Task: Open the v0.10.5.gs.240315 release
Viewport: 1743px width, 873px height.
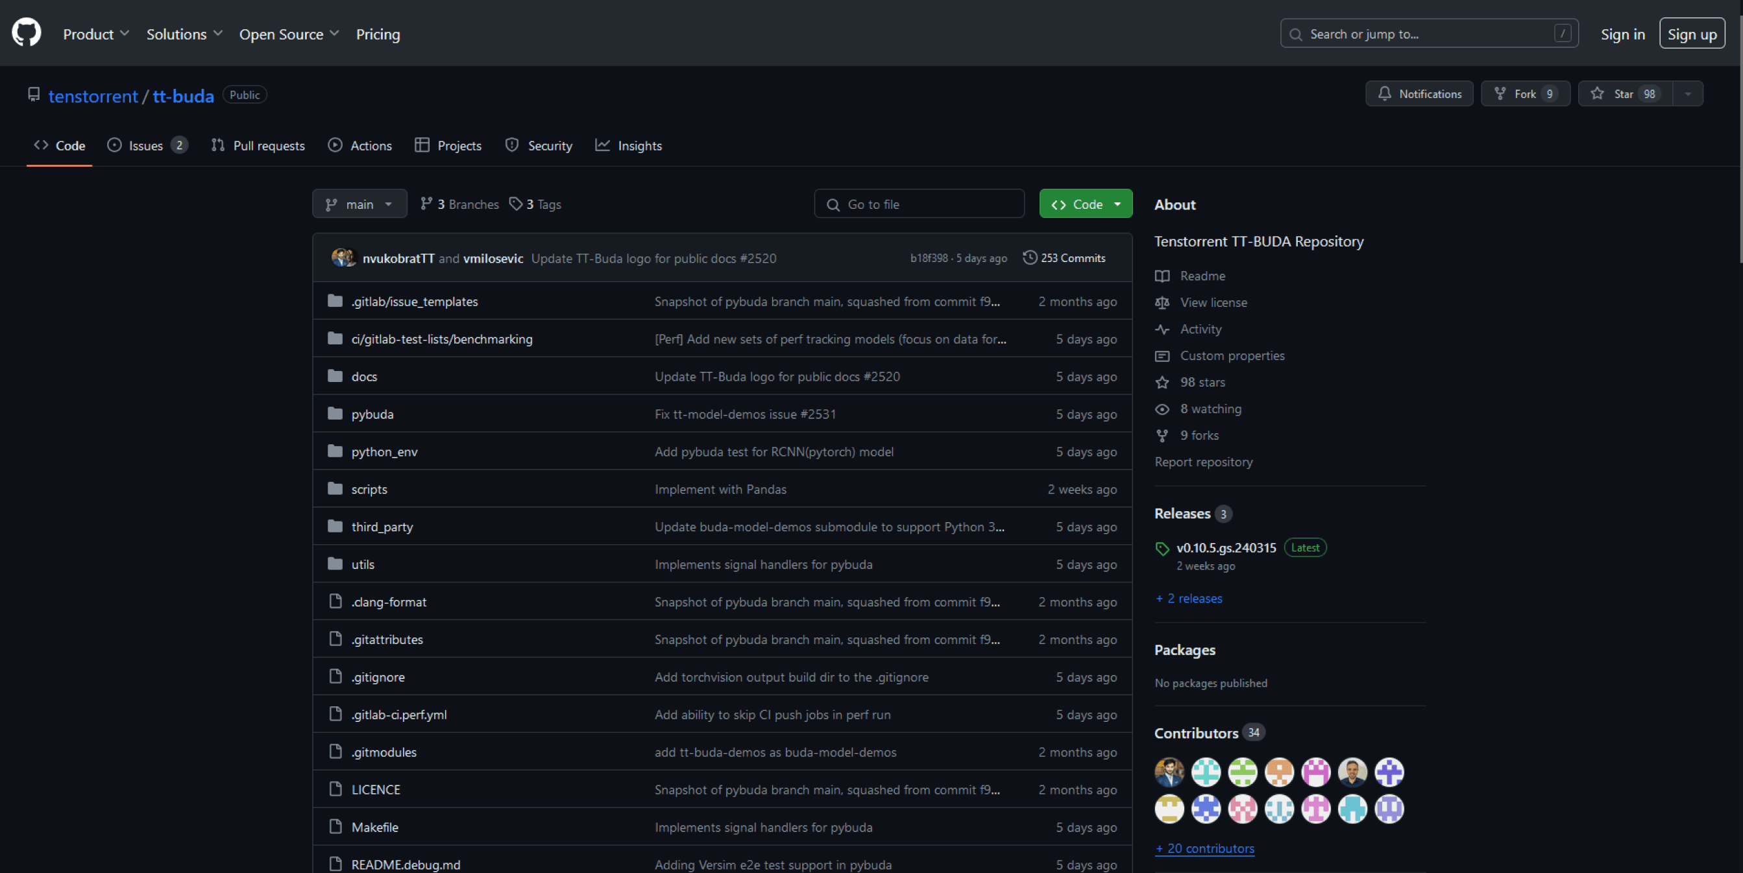Action: tap(1226, 548)
